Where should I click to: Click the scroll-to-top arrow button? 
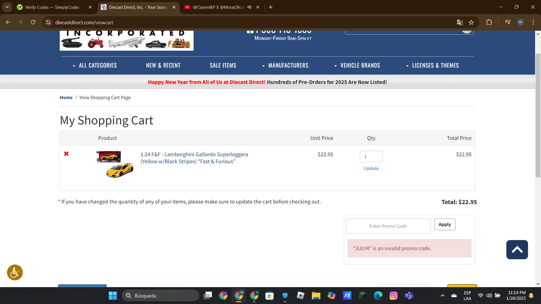point(517,250)
